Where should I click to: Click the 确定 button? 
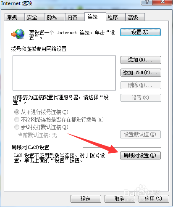click(x=86, y=199)
